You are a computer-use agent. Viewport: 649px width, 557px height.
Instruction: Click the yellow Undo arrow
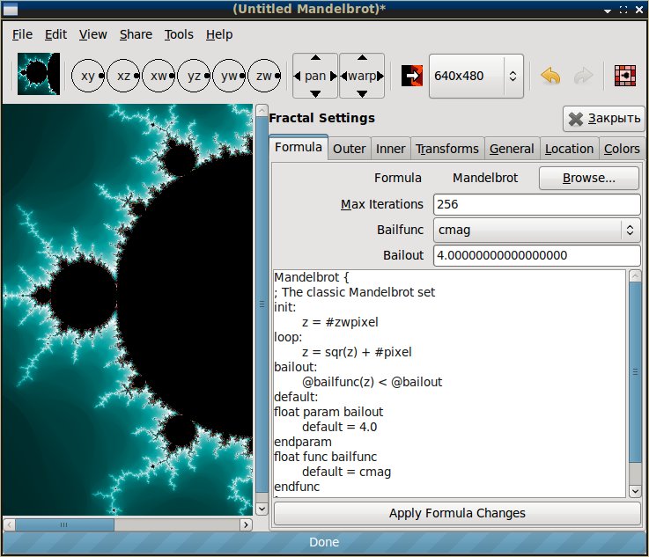coord(550,76)
